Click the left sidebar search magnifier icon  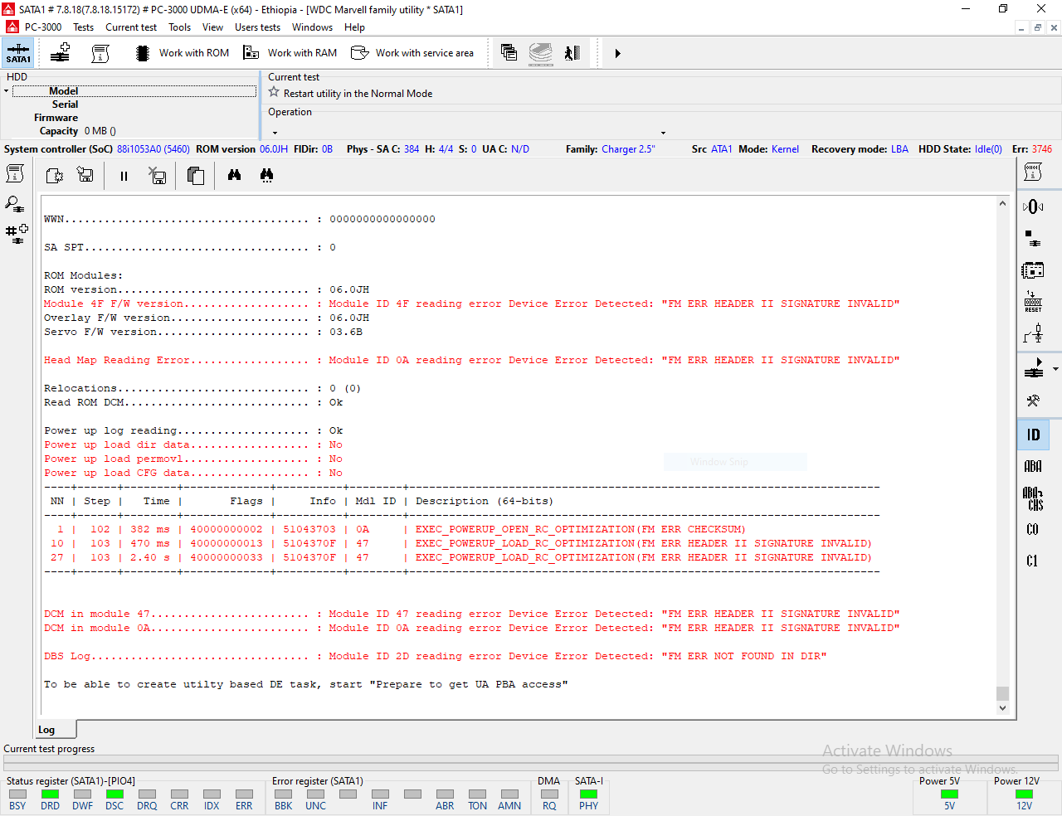click(x=15, y=203)
